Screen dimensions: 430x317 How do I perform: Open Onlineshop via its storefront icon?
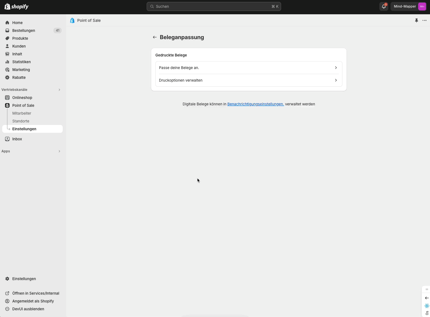coord(7,98)
